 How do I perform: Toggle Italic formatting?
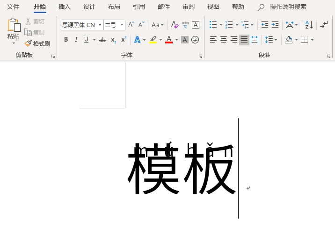pyautogui.click(x=76, y=40)
